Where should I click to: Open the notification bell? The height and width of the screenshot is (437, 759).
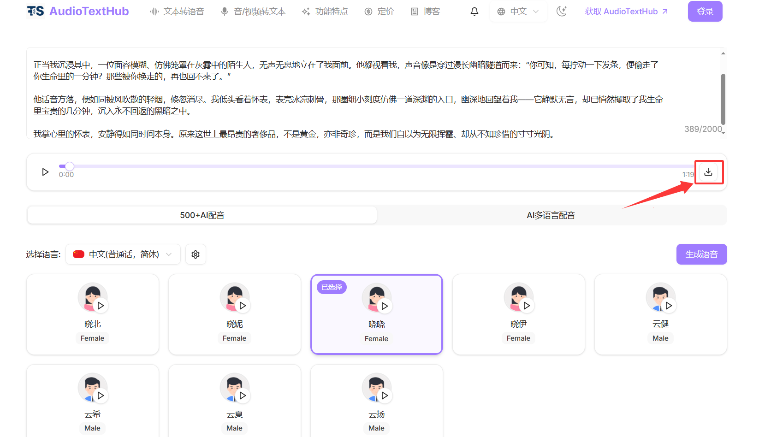(x=474, y=12)
